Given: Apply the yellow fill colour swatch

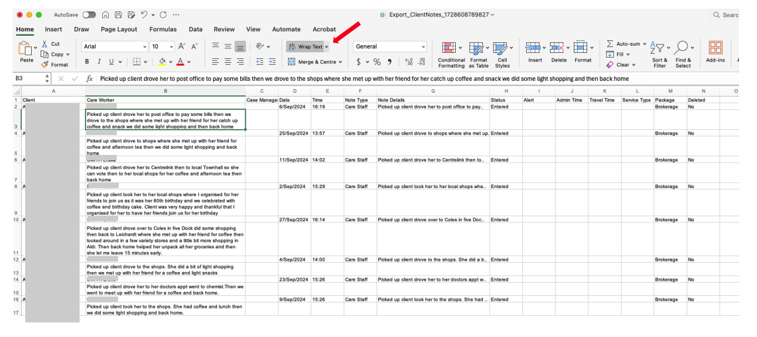Looking at the screenshot, I should click(162, 62).
